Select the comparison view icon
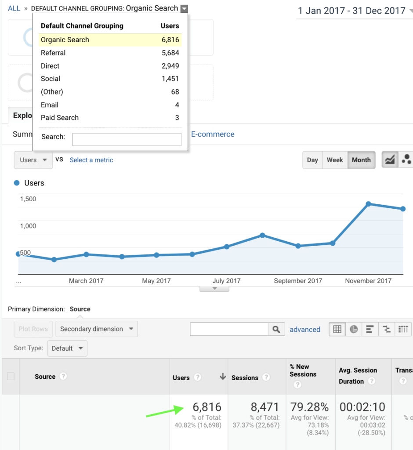The image size is (413, 450). click(387, 329)
